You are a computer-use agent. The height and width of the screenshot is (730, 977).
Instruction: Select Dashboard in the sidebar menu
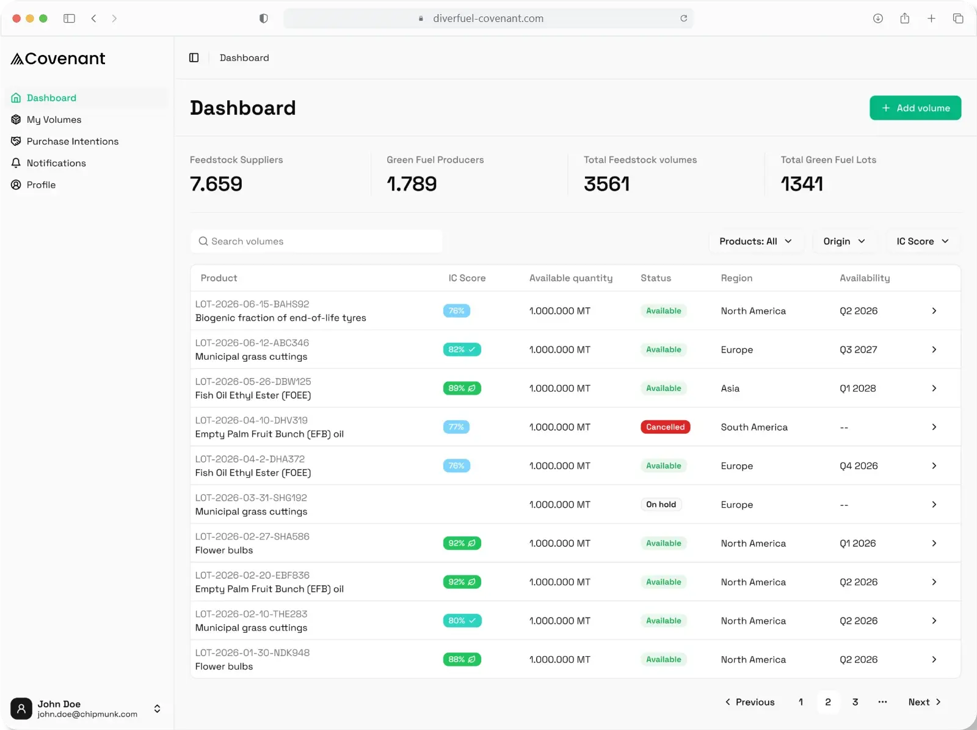(87, 98)
